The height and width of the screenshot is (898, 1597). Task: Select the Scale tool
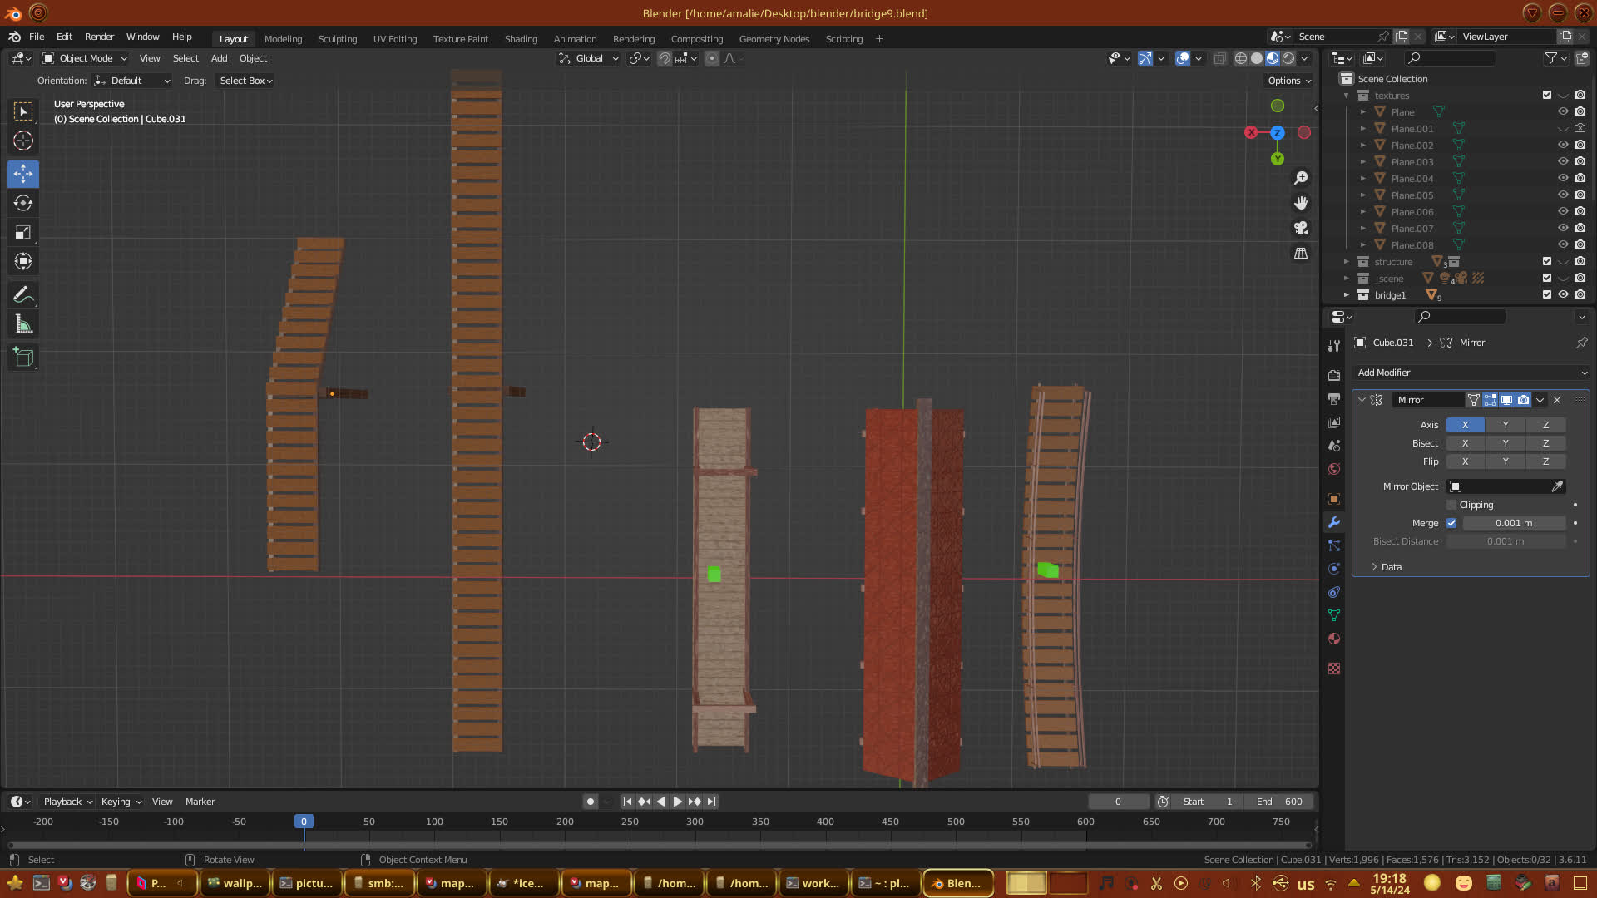coord(23,233)
